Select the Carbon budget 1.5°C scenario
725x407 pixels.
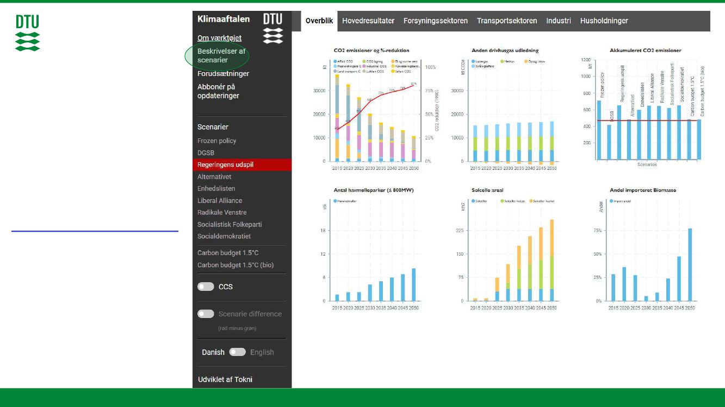point(228,253)
